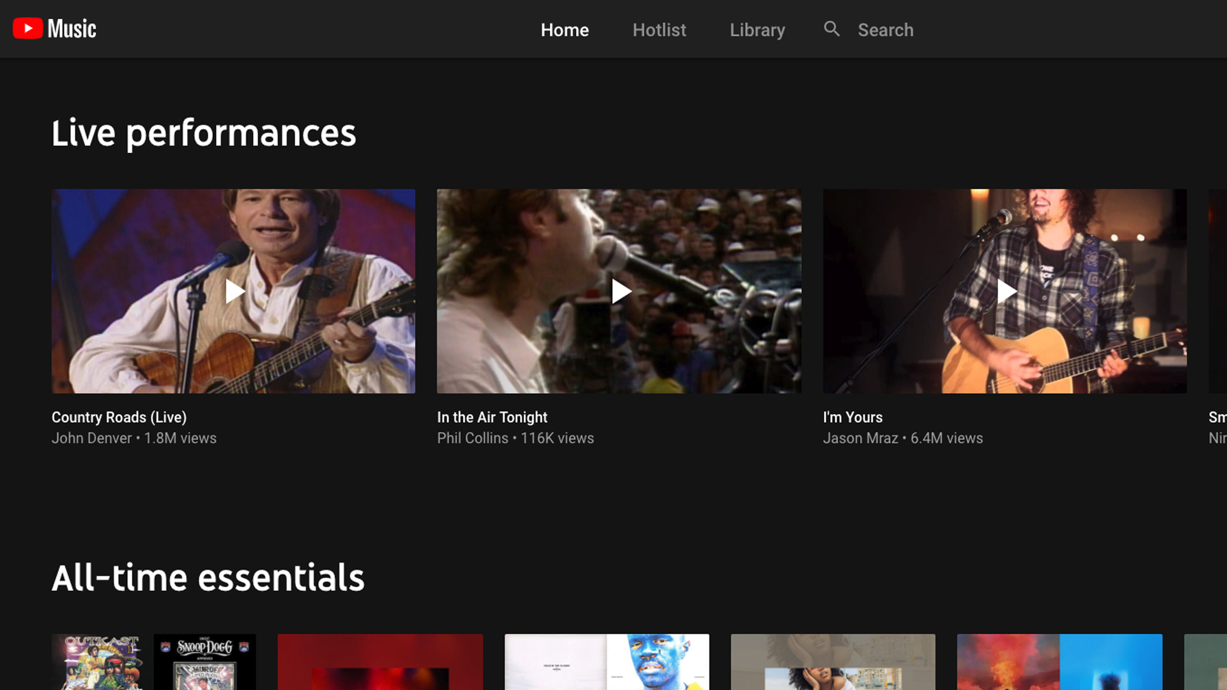Go to the Library tab

[x=757, y=30]
